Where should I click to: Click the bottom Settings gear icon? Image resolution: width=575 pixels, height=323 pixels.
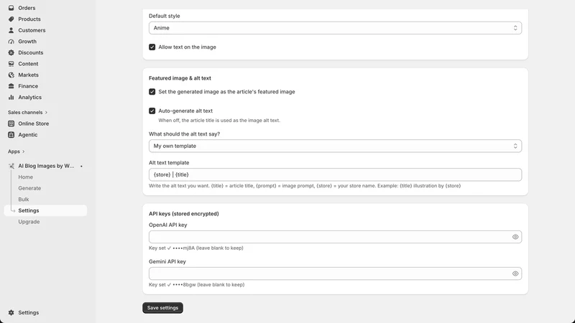coord(11,313)
